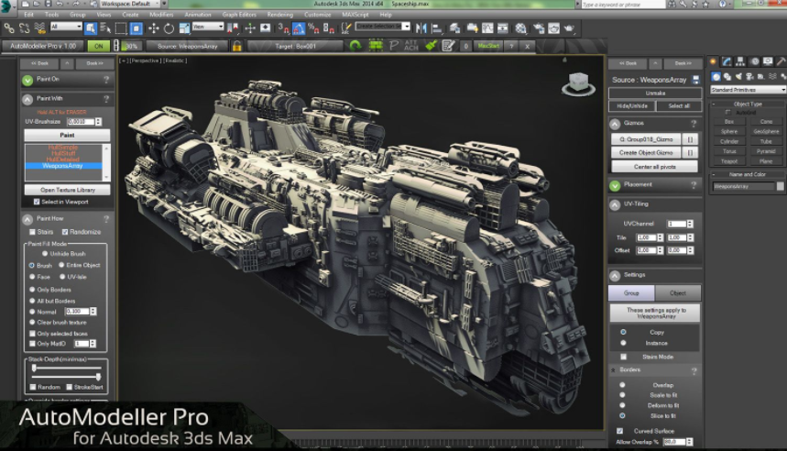The height and width of the screenshot is (451, 787).
Task: Click the Hide/Unhide button
Action: 632,106
